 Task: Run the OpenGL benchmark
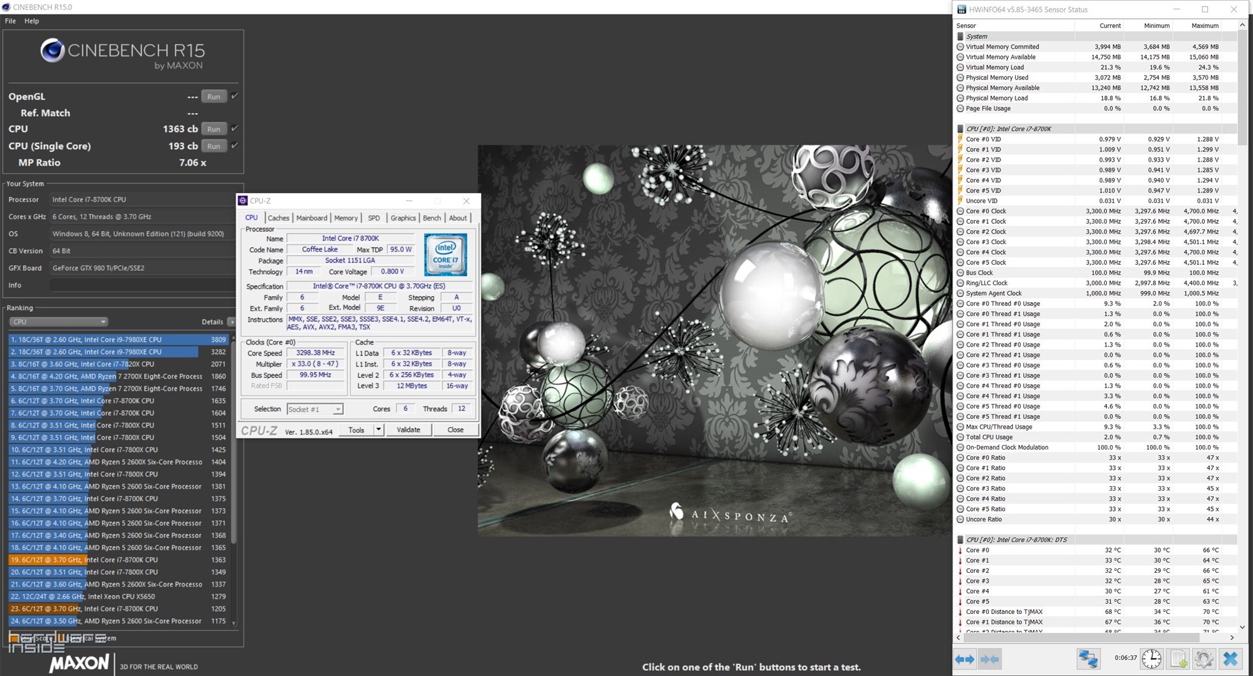(213, 97)
